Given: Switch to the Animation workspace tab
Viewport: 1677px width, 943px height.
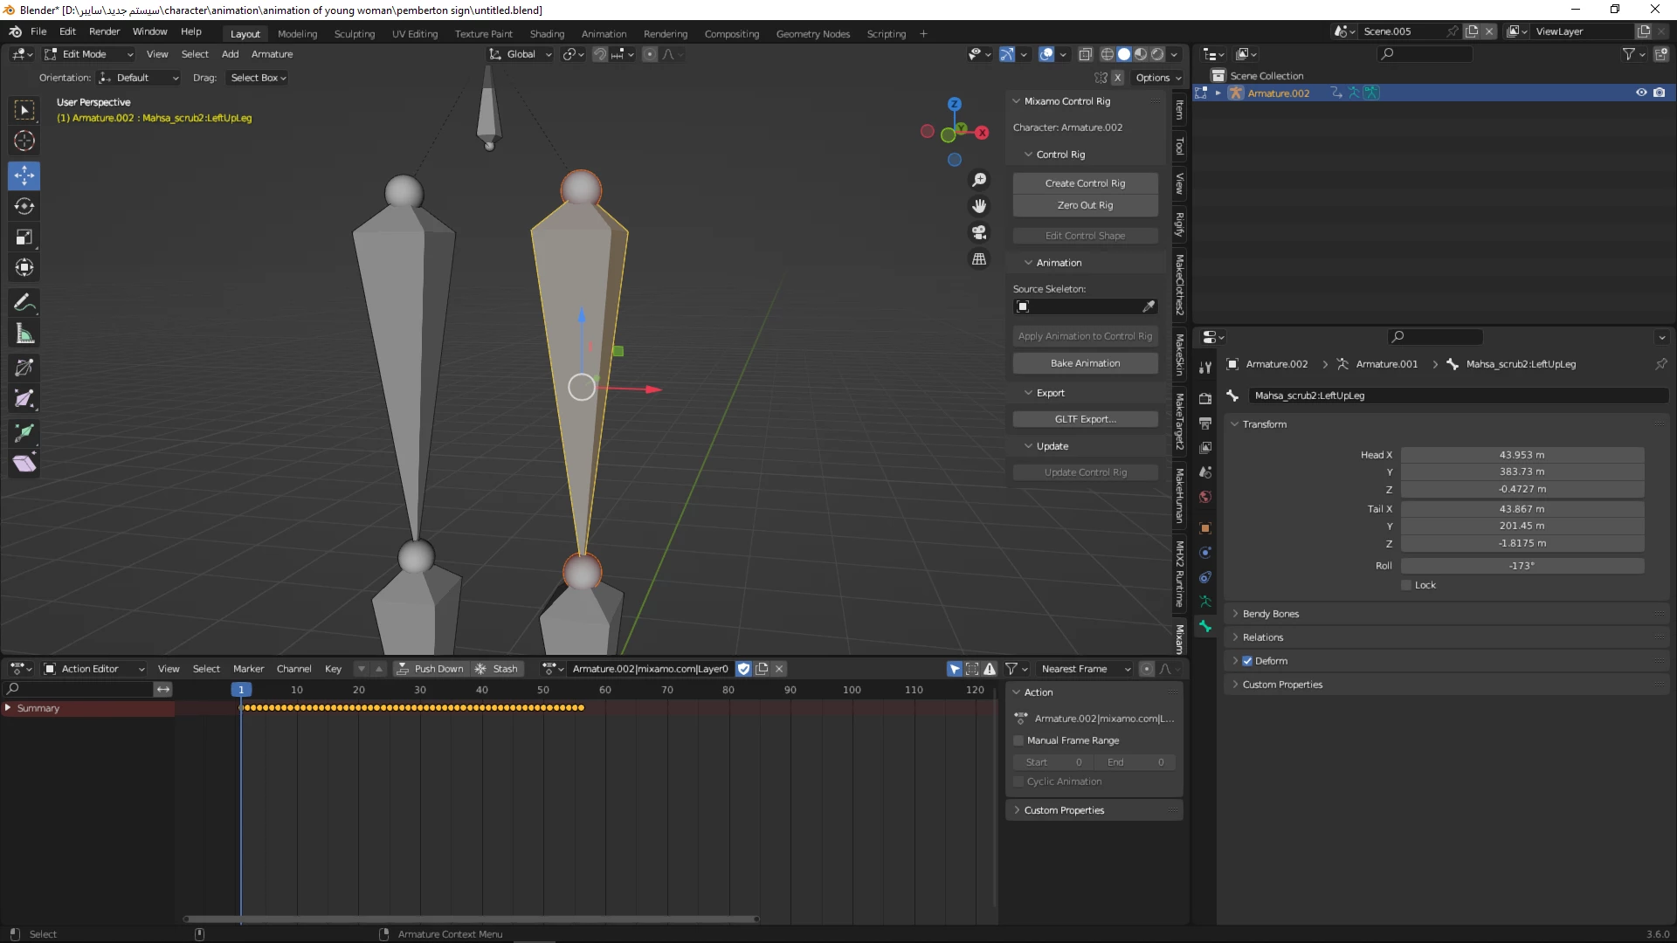Looking at the screenshot, I should tap(604, 34).
